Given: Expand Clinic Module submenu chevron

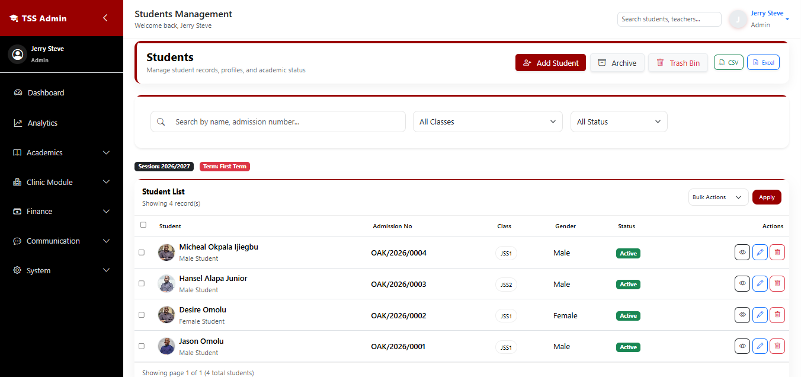Looking at the screenshot, I should tap(107, 182).
